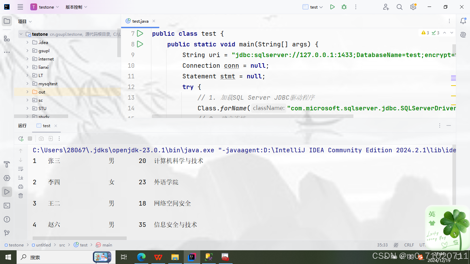
Task: Click the run gutter icon on line 7
Action: point(140,33)
